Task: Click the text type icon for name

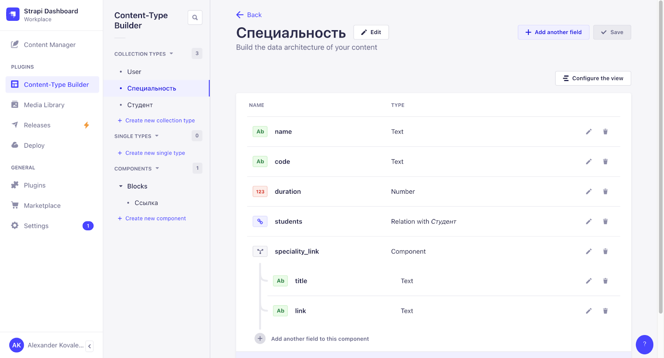Action: click(x=260, y=132)
